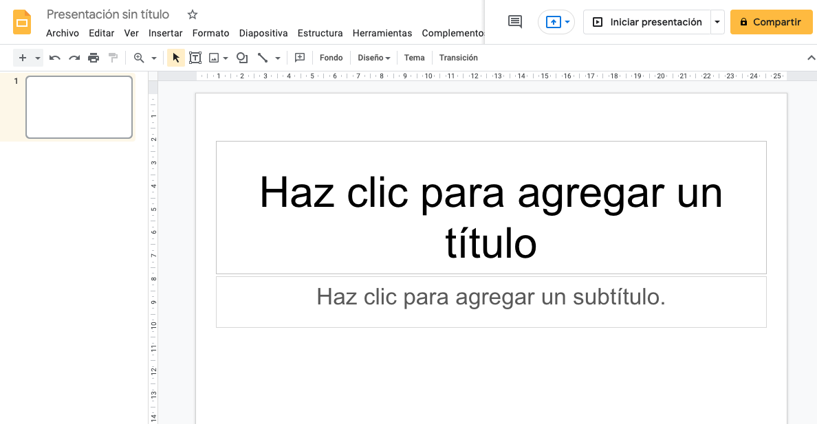Star the presentation
Image resolution: width=817 pixels, height=424 pixels.
(x=192, y=14)
